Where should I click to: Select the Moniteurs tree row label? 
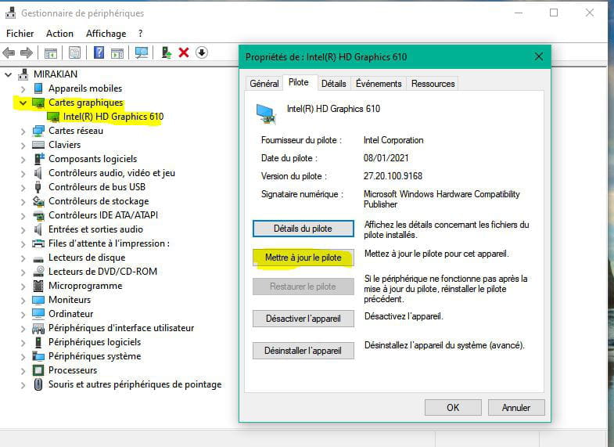(70, 300)
